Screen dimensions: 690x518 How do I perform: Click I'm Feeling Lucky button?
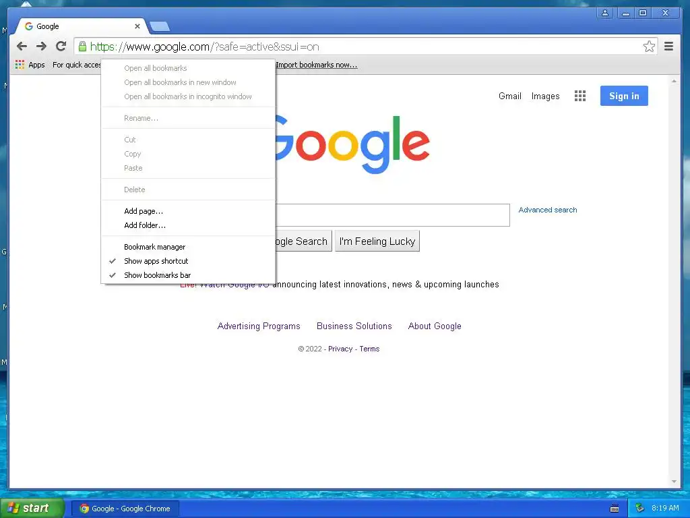(x=377, y=241)
